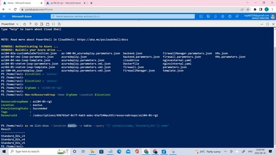The image size is (276, 155).
Task: Open File Explorer from the taskbar
Action: point(92,152)
